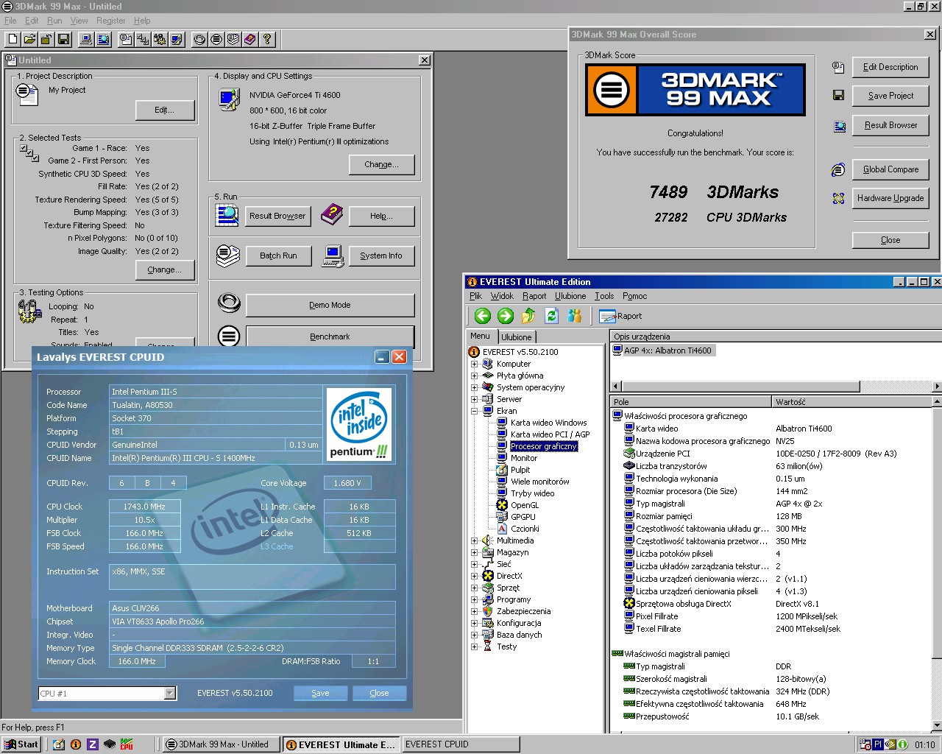Click the Open project folder toolbar icon
This screenshot has width=942, height=754.
[29, 39]
